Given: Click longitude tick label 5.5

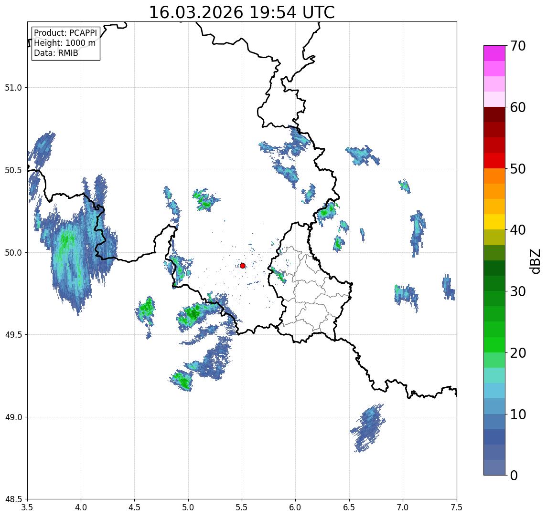Looking at the screenshot, I should (x=242, y=507).
